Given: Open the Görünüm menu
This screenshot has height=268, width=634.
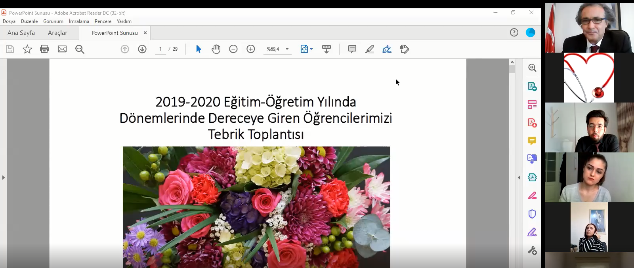Looking at the screenshot, I should coord(53,21).
